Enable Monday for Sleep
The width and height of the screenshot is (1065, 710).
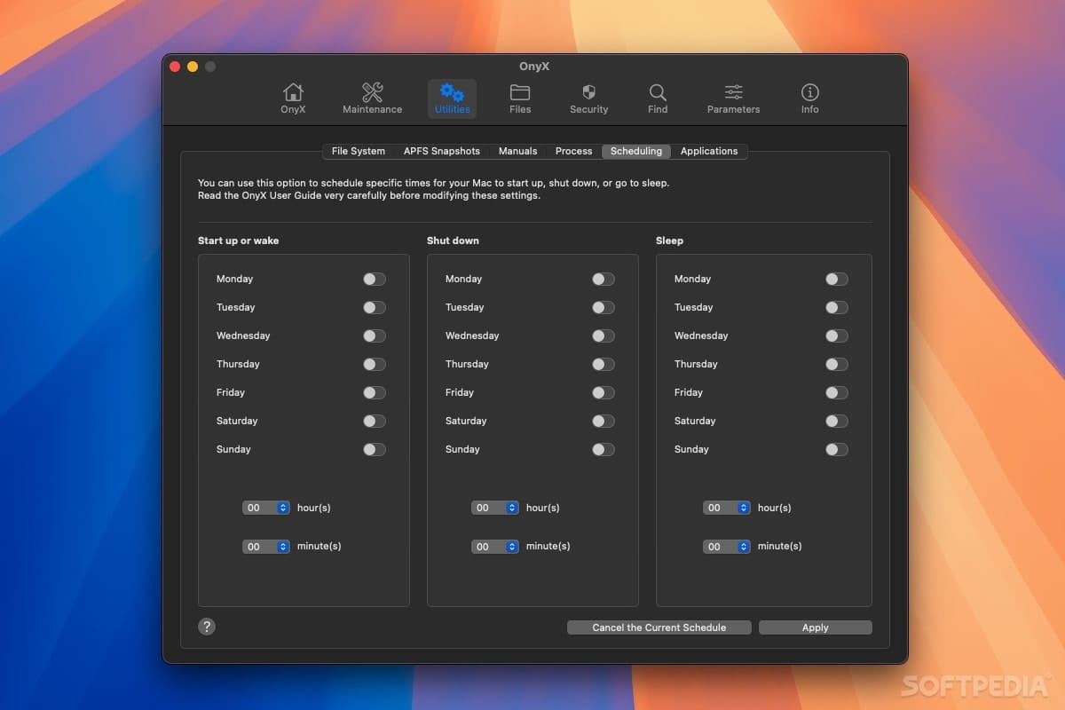[x=837, y=279]
